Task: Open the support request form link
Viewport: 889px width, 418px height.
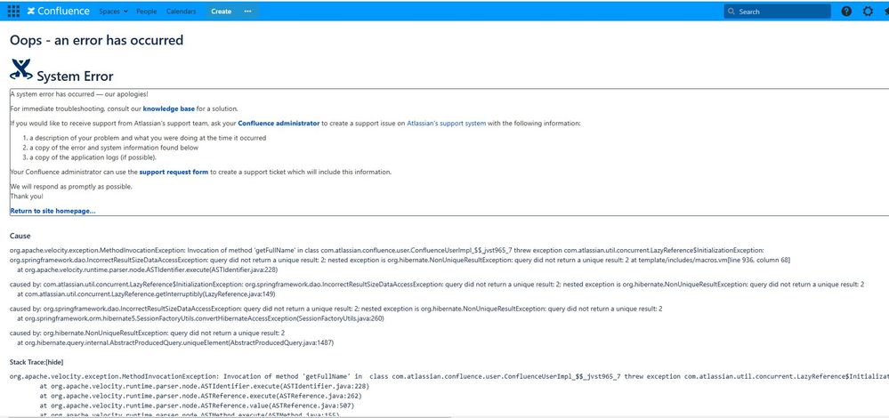Action: (174, 172)
